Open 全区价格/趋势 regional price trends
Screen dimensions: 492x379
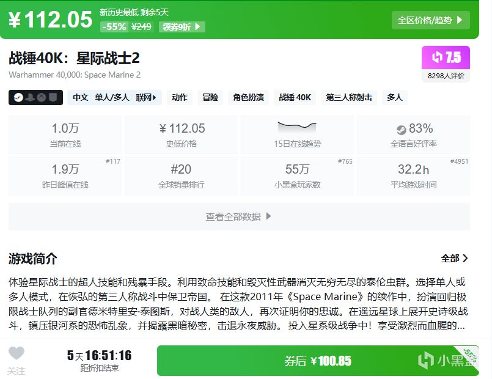point(430,20)
